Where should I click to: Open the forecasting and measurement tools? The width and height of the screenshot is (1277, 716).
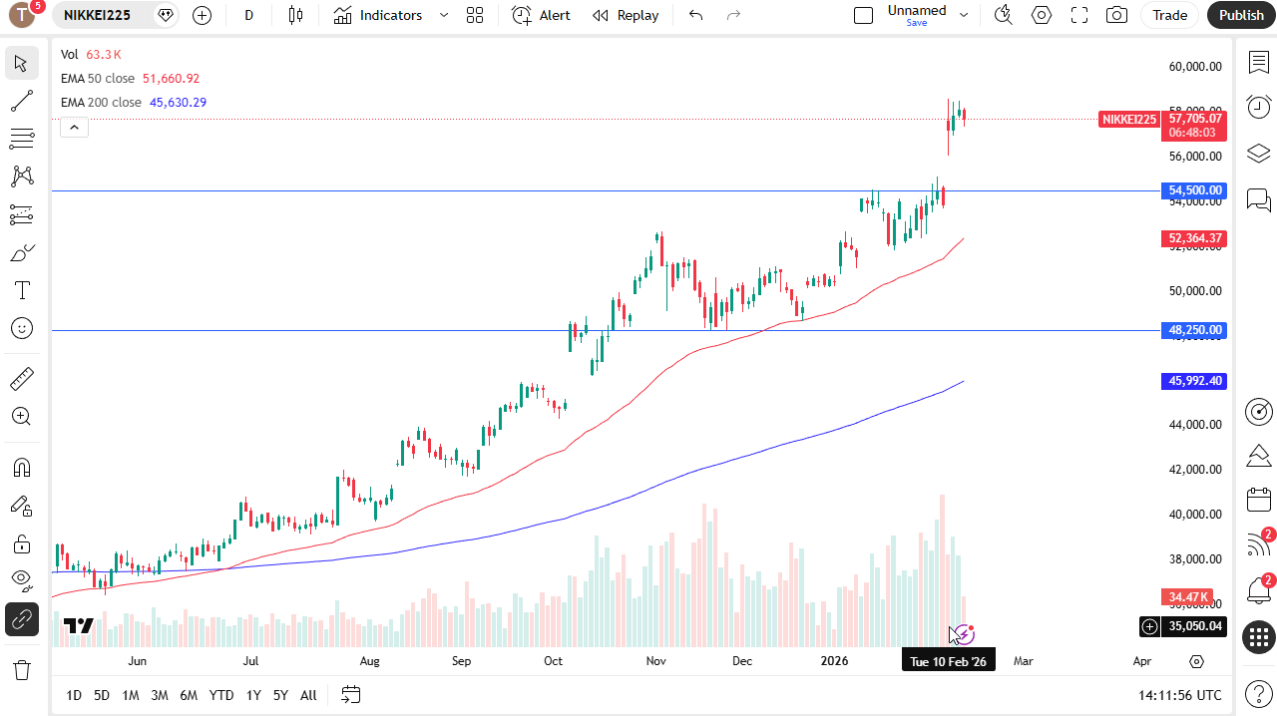(22, 214)
